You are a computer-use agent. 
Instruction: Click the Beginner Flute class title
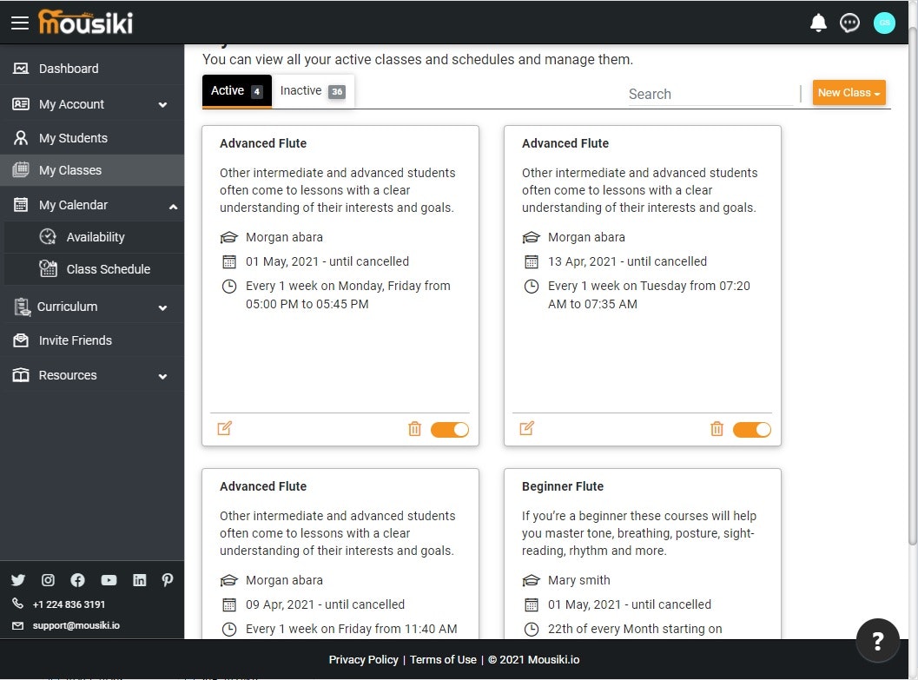pos(563,486)
